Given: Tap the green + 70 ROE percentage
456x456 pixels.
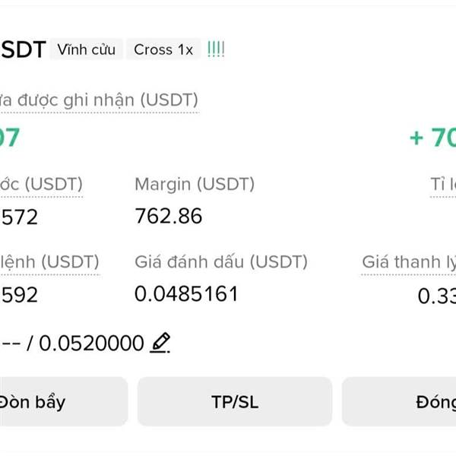Looking at the screenshot, I should click(432, 138).
